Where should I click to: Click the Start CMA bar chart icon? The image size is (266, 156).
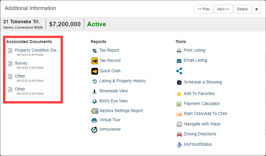coord(179,114)
